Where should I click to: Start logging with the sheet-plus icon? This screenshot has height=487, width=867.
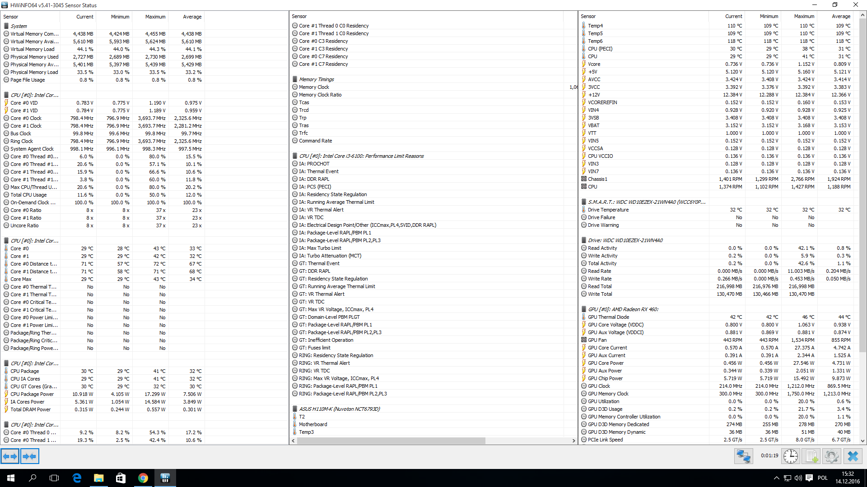pos(811,456)
